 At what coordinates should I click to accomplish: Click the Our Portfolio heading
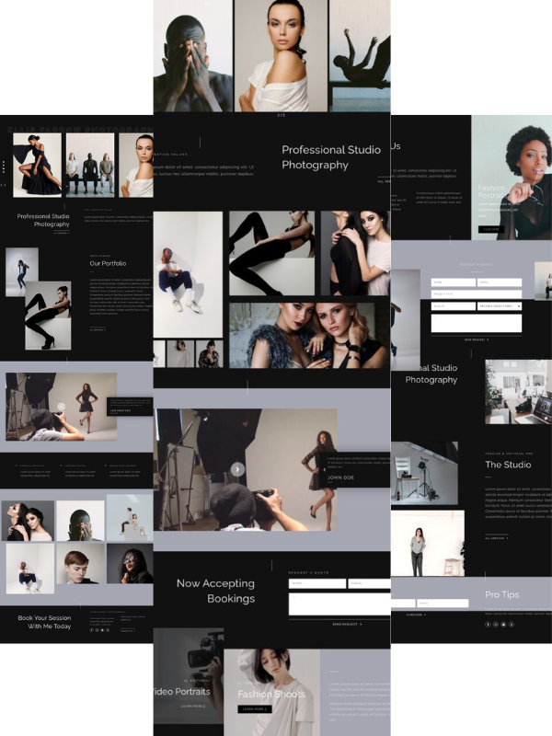[108, 263]
